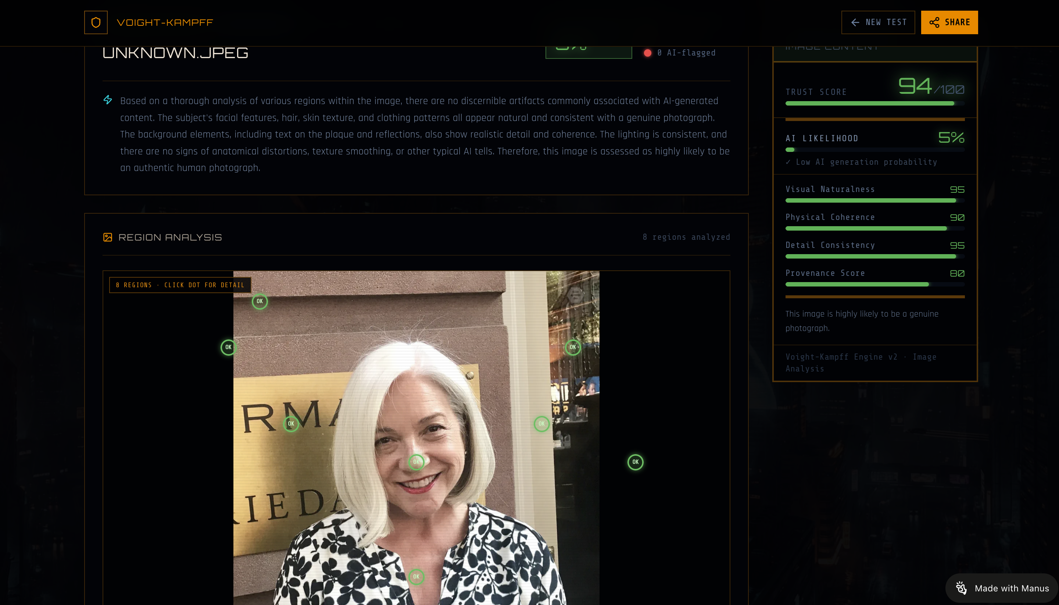Click the topmost OK dot above the photo
This screenshot has width=1059, height=605.
click(260, 301)
